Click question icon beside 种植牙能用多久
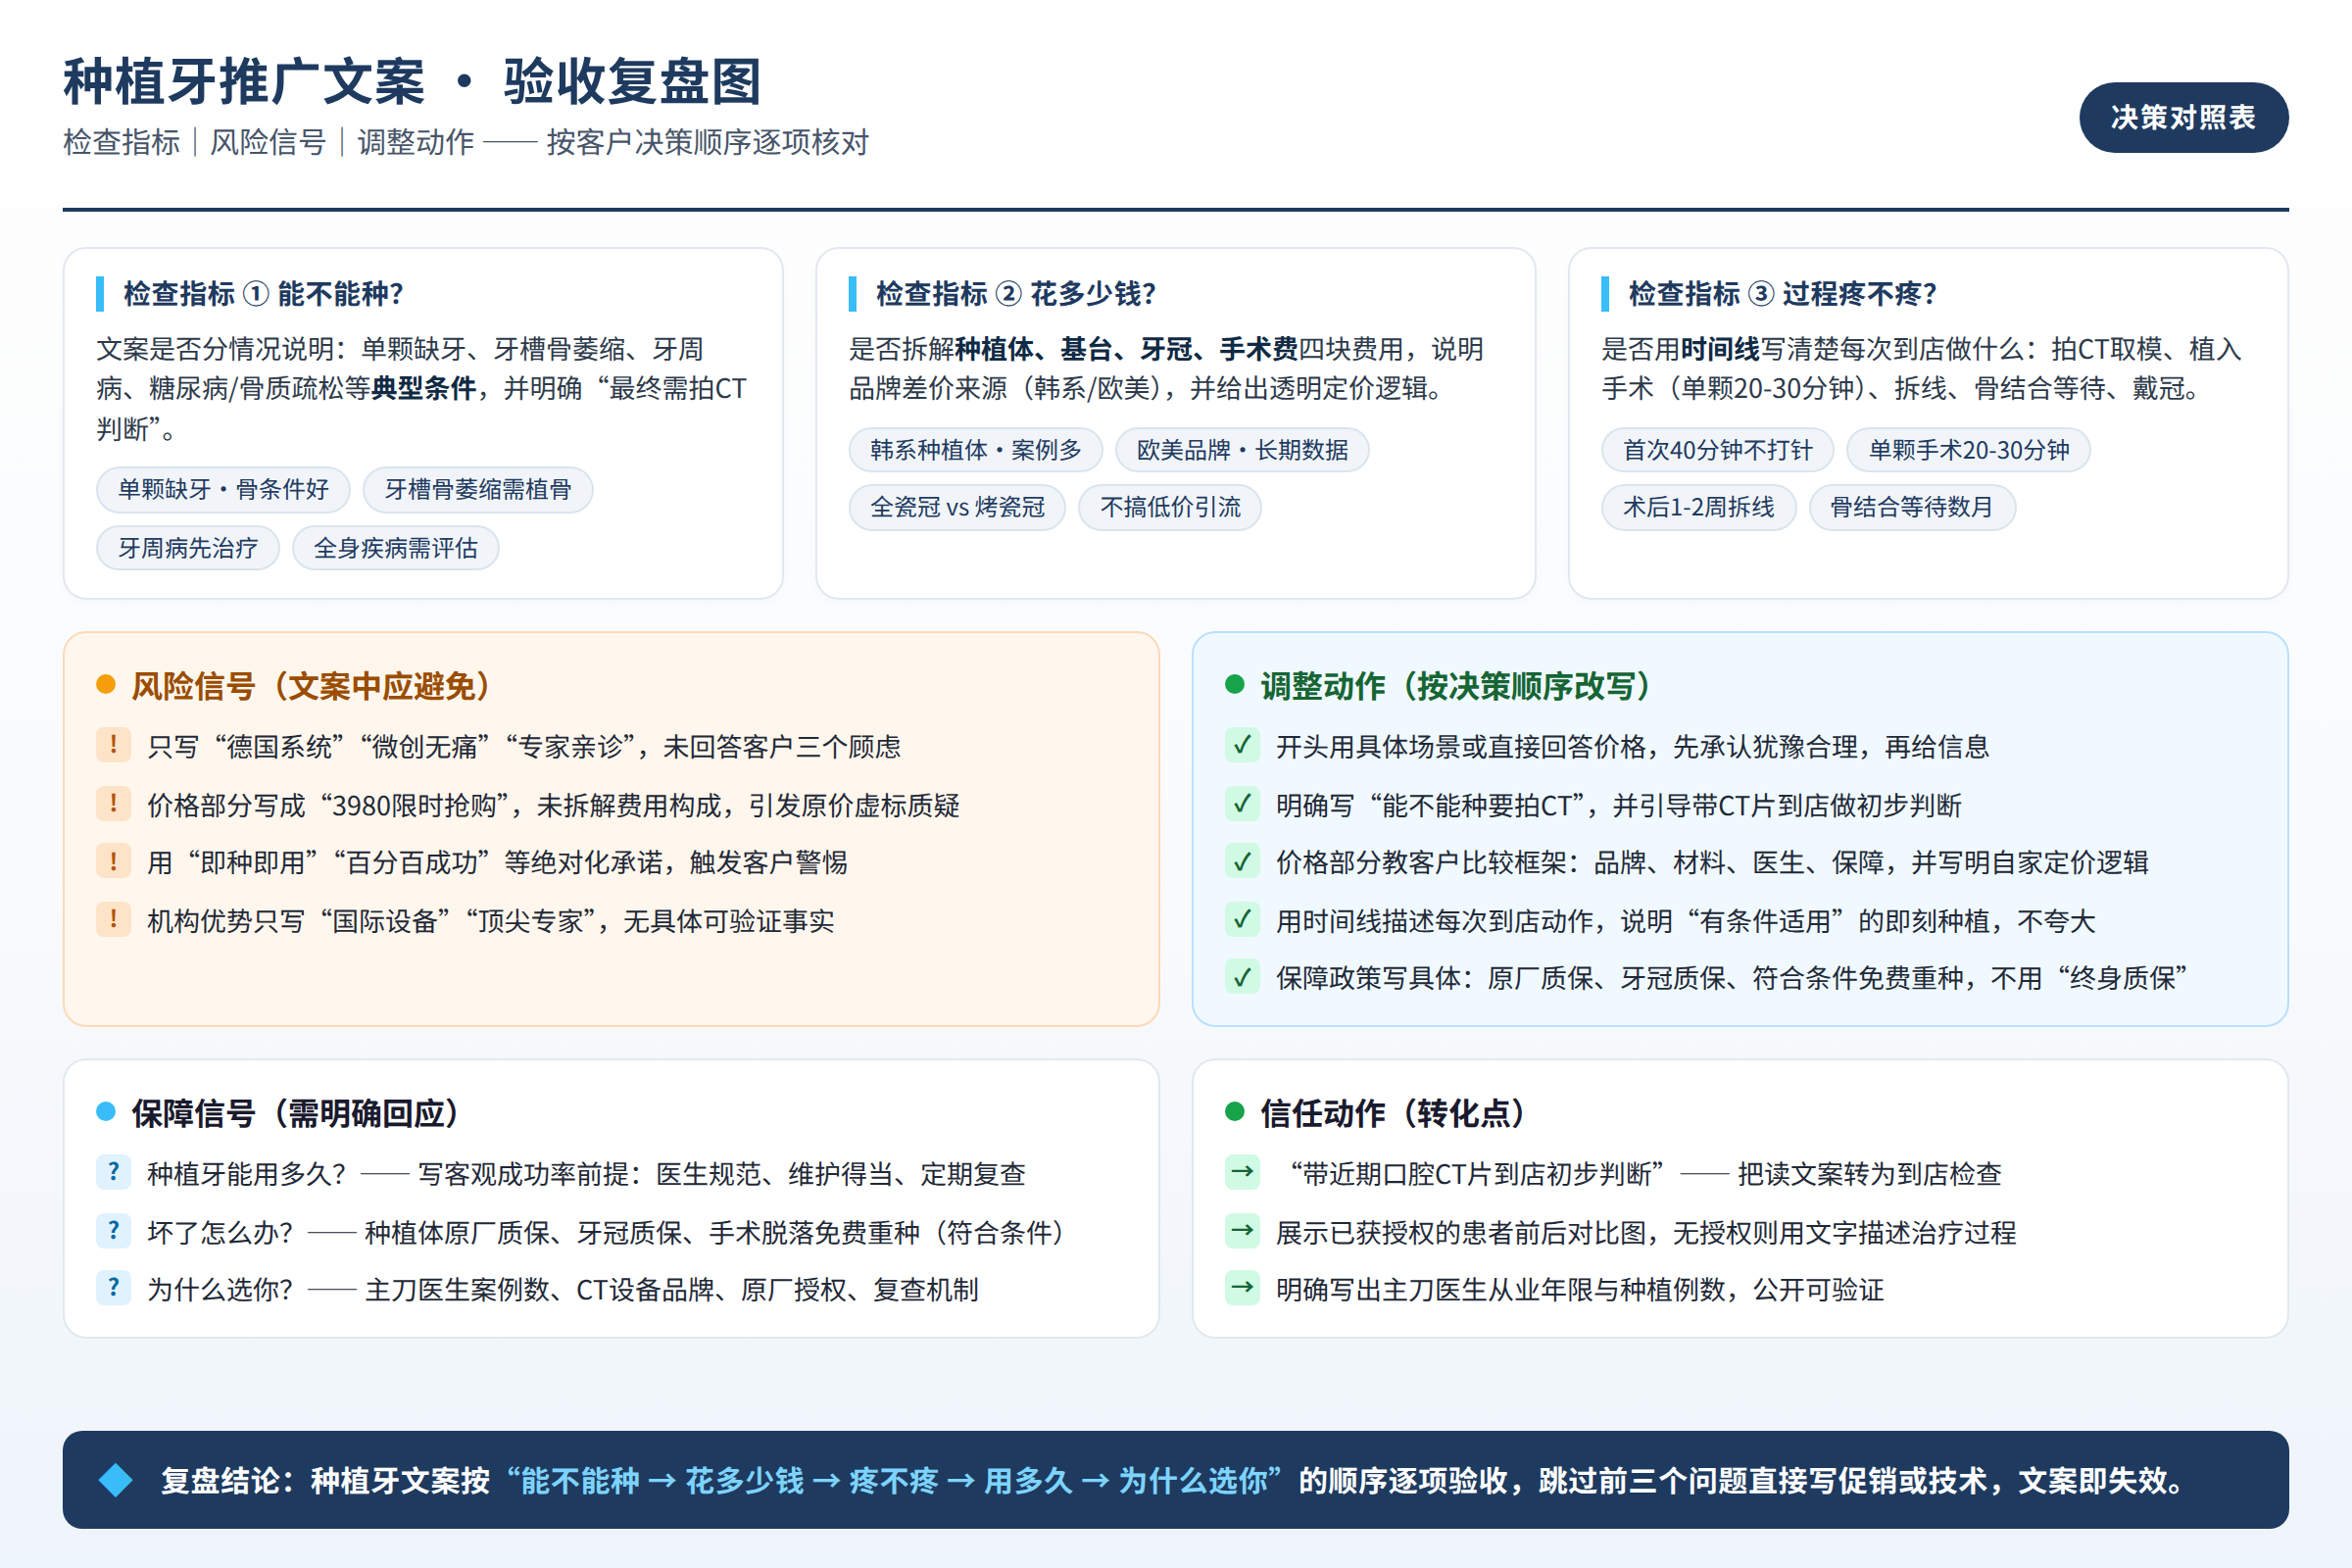 (114, 1172)
